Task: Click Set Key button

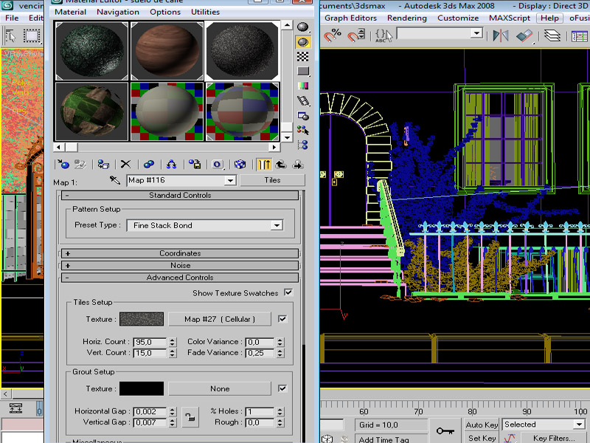Action: [482, 438]
